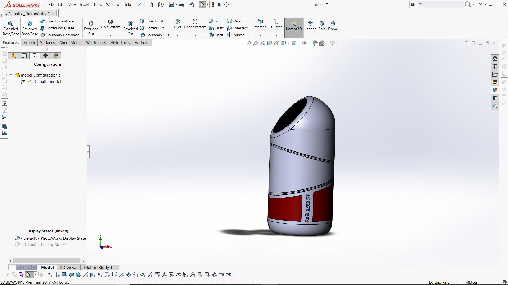Open the Dome feature tool
The width and height of the screenshot is (508, 285).
click(x=333, y=26)
